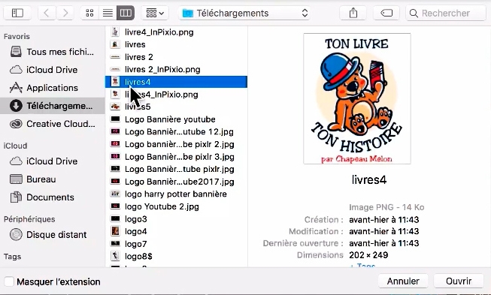Expand the group-by arrangement dropdown
The width and height of the screenshot is (491, 295).
(155, 13)
